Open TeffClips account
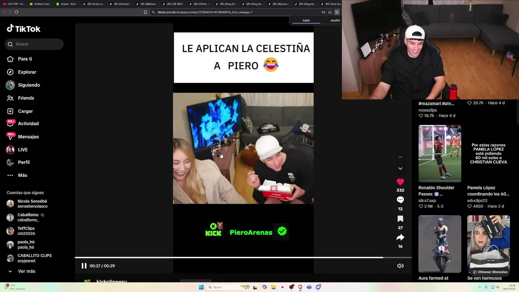Screen dimensions: 519x292 pos(21,231)
